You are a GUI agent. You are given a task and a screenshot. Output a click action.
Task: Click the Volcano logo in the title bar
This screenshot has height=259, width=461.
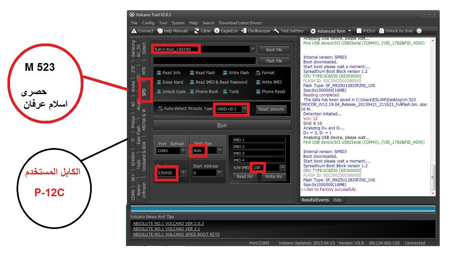(x=132, y=15)
